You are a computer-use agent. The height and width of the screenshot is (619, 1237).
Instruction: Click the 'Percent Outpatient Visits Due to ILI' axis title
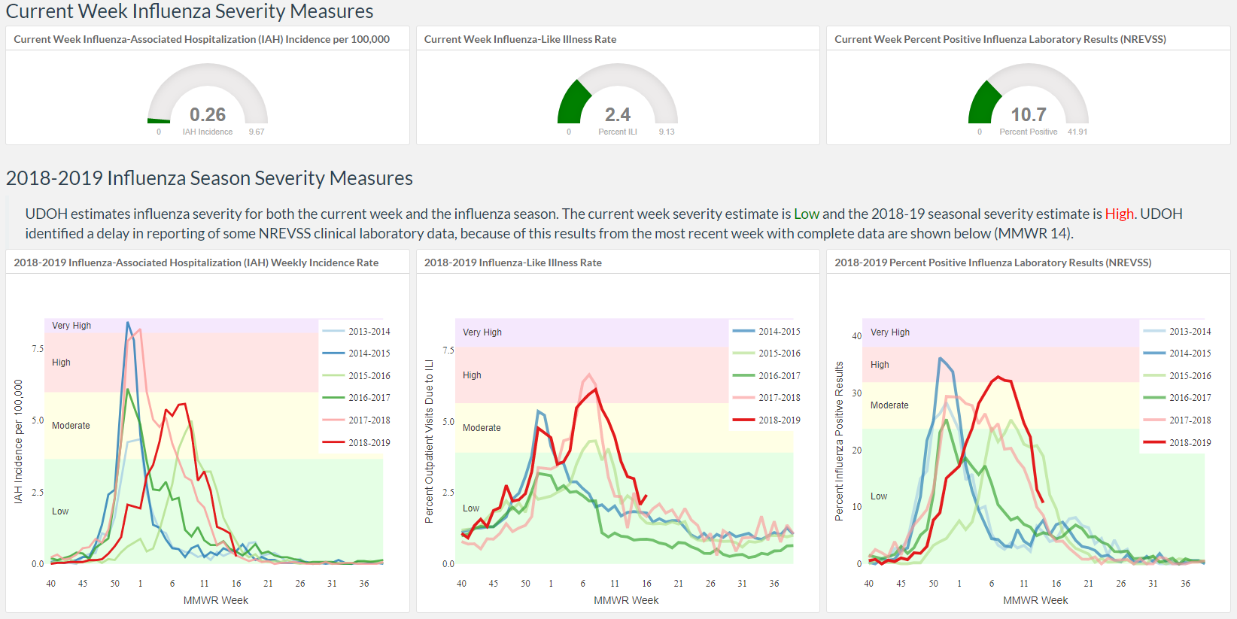(x=430, y=441)
